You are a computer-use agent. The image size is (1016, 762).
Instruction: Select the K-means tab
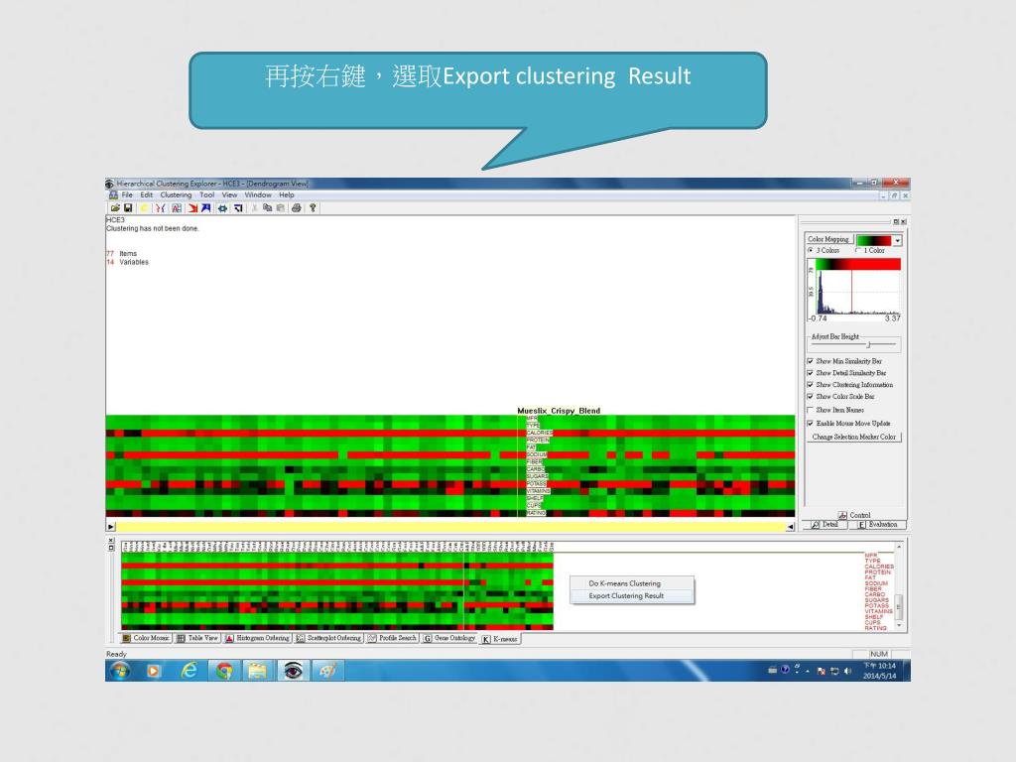(x=500, y=639)
